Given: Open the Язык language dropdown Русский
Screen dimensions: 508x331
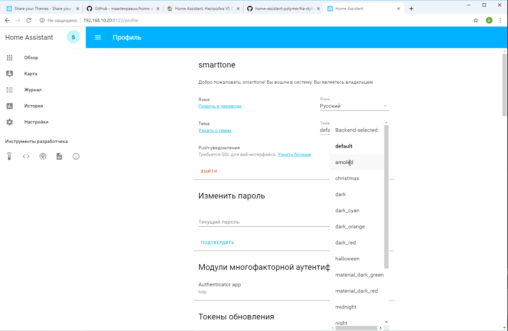Looking at the screenshot, I should 354,106.
